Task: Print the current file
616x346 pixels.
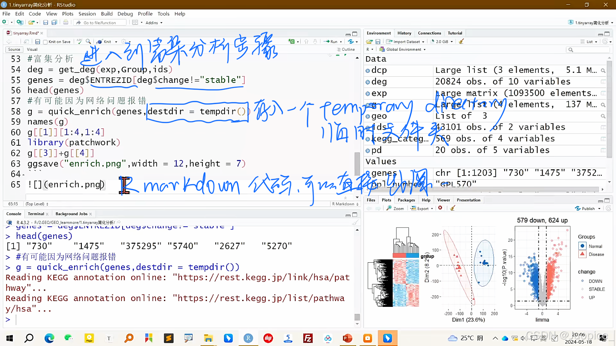Action: click(66, 22)
